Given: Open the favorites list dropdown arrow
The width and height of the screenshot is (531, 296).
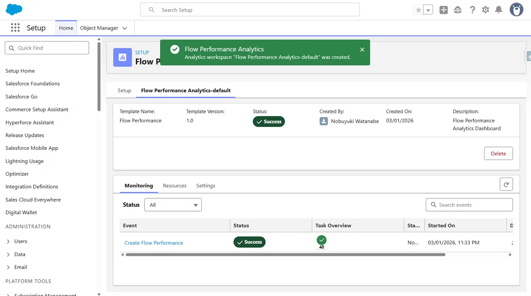Looking at the screenshot, I should pos(428,10).
